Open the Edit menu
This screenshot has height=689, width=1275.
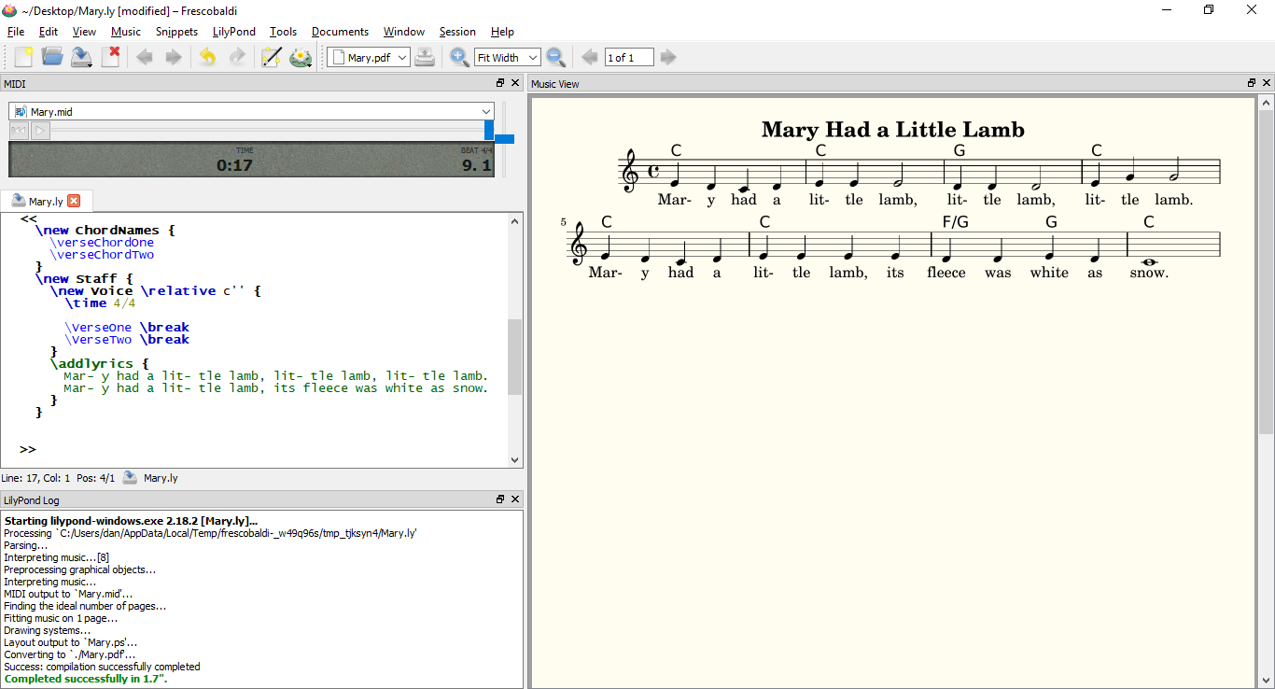[x=49, y=31]
